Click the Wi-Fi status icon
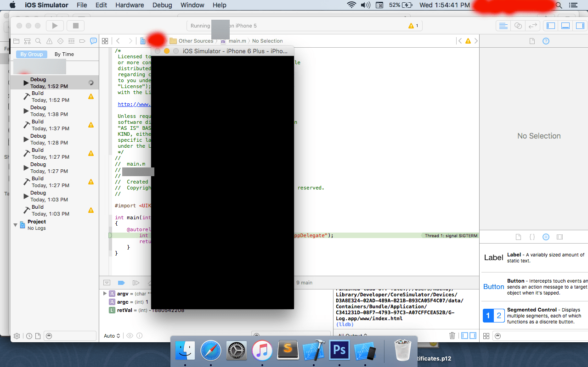This screenshot has width=588, height=367. [352, 5]
